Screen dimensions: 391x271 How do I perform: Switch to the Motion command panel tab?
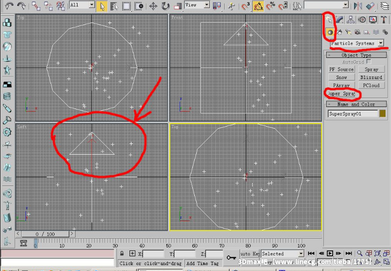pyautogui.click(x=362, y=20)
